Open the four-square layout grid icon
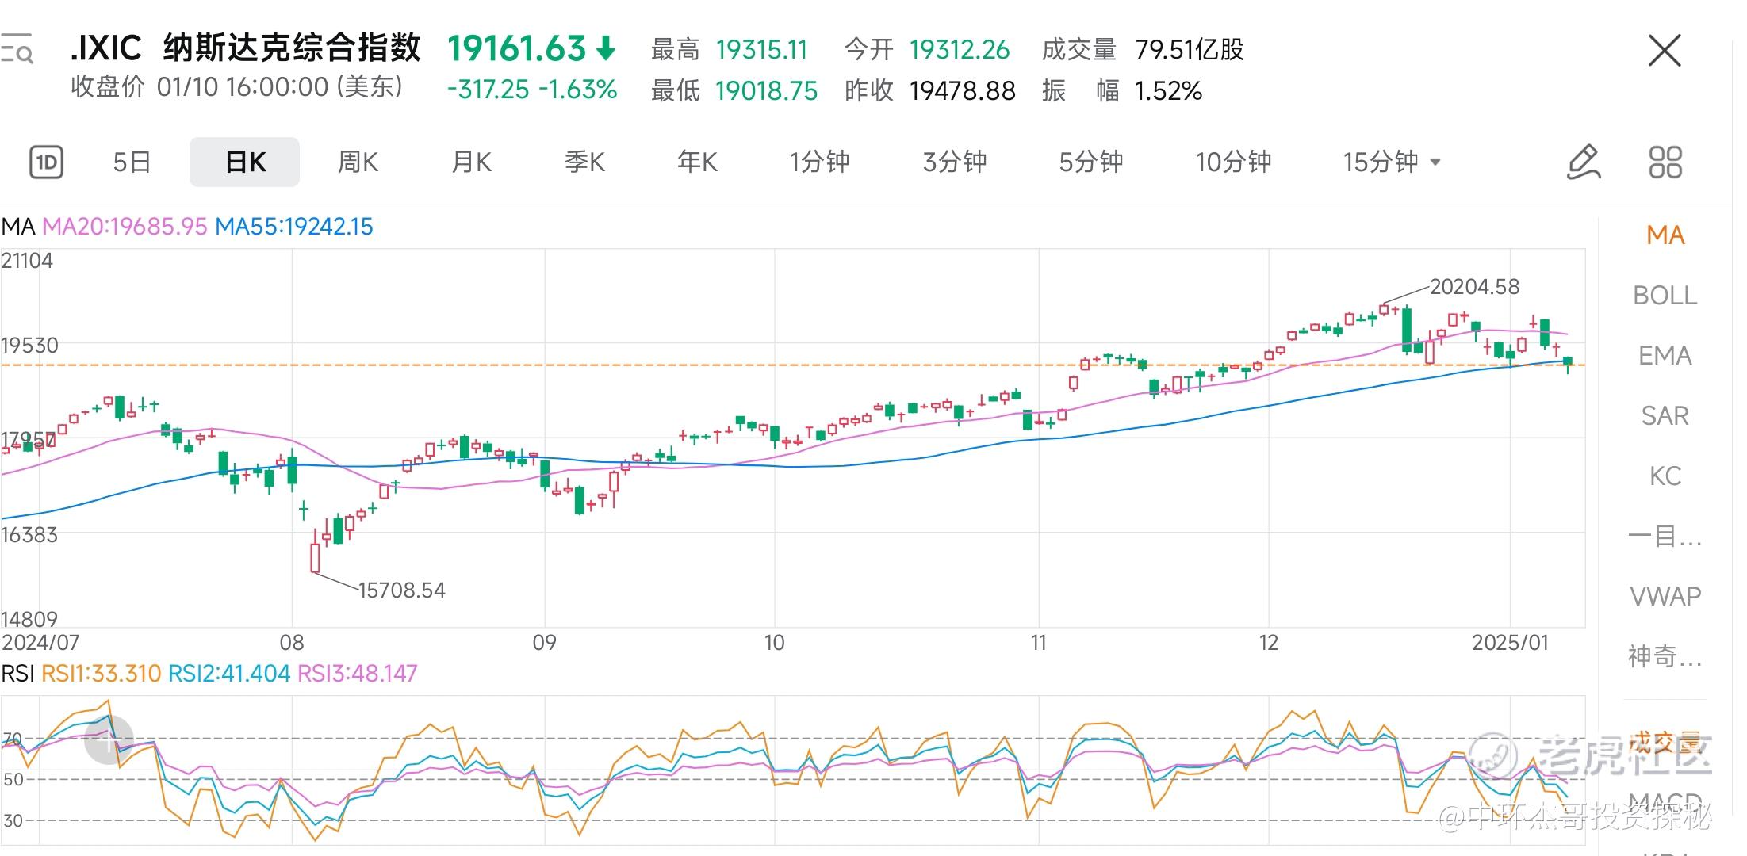The width and height of the screenshot is (1747, 856). [x=1665, y=162]
